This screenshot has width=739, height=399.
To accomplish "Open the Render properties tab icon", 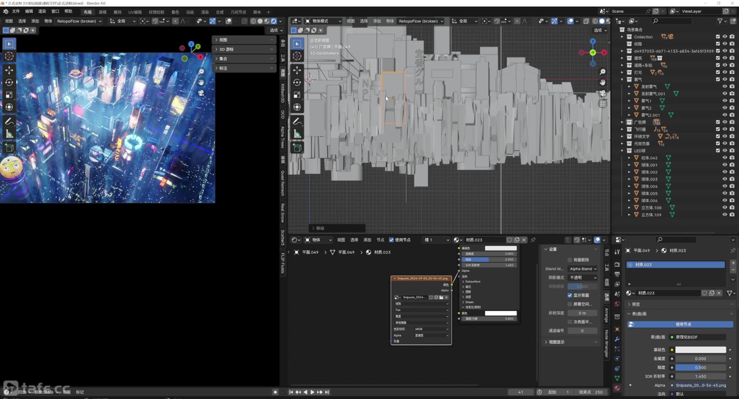I will (x=617, y=264).
